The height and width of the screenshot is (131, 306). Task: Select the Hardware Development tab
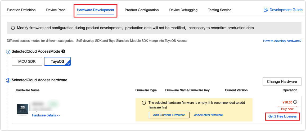pos(96,10)
